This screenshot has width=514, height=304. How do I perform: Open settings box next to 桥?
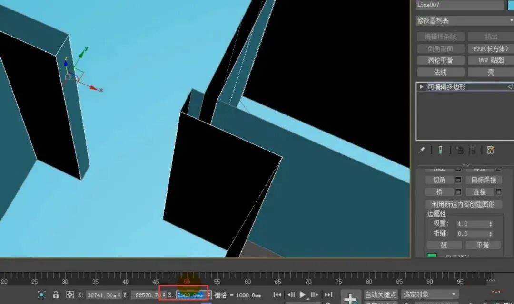pos(458,192)
